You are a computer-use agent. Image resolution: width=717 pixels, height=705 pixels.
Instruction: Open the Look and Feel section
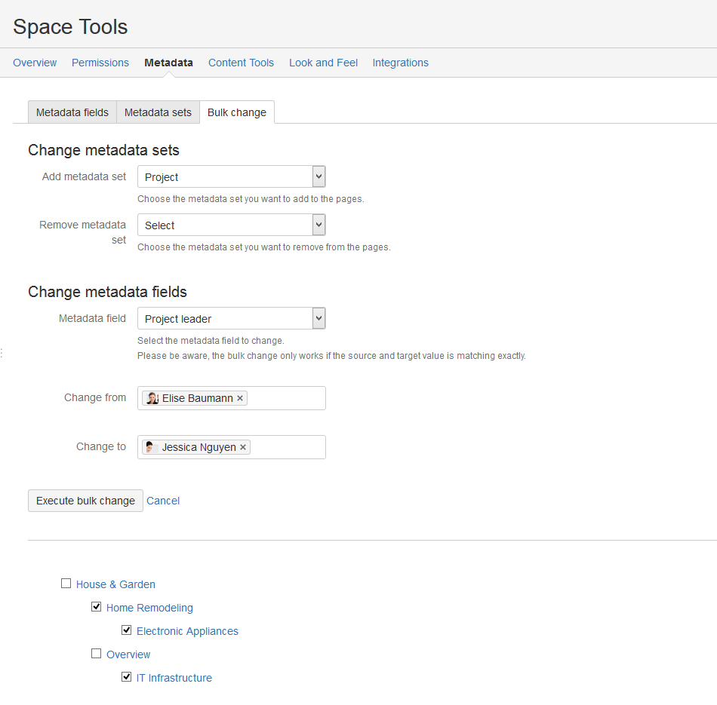(323, 63)
